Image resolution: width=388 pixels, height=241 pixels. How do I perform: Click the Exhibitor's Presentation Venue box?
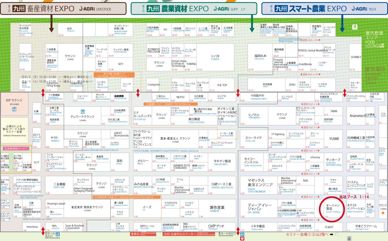coord(15,131)
